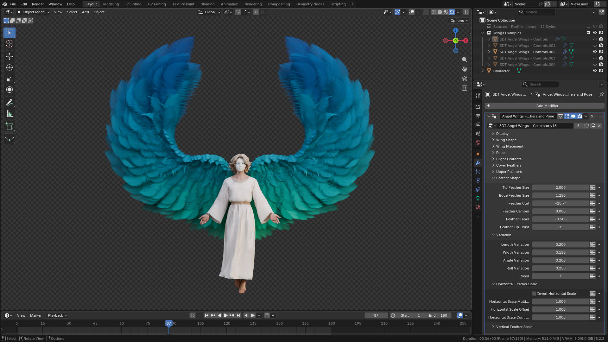Switch to wireframe viewport shading
This screenshot has height=342, width=608.
pyautogui.click(x=434, y=12)
